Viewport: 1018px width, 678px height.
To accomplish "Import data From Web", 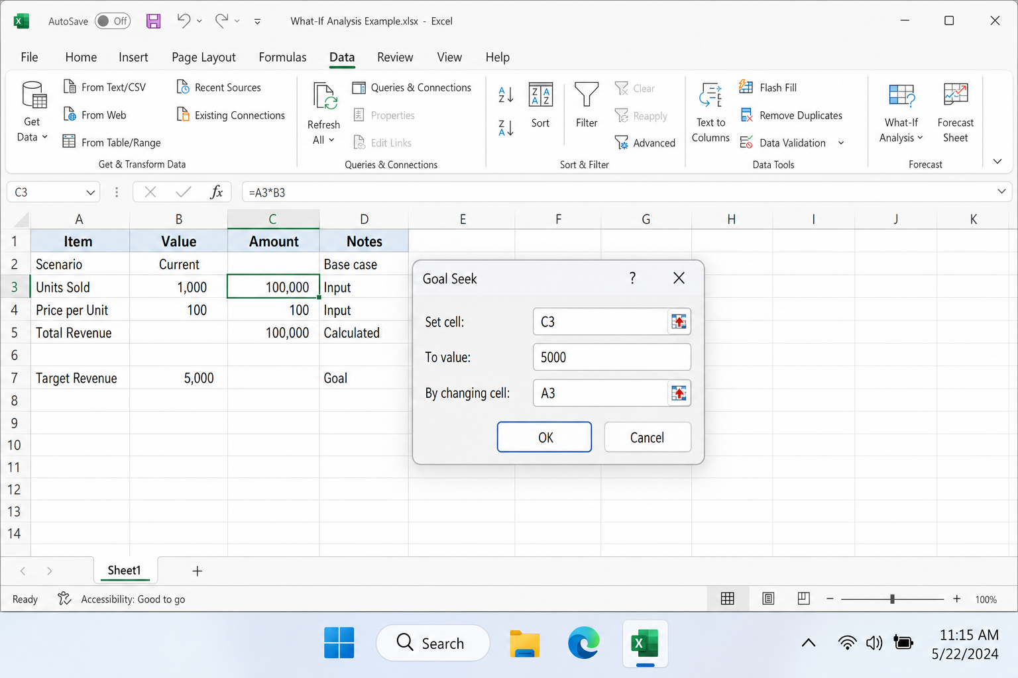I will coord(95,115).
